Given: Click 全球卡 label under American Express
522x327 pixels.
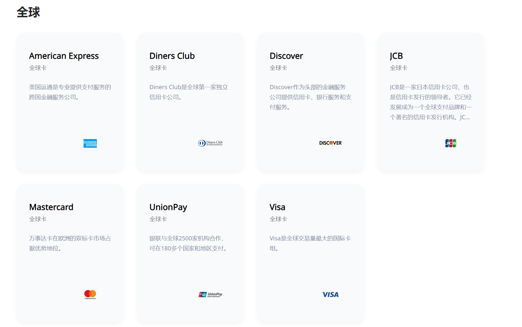Looking at the screenshot, I should point(38,68).
